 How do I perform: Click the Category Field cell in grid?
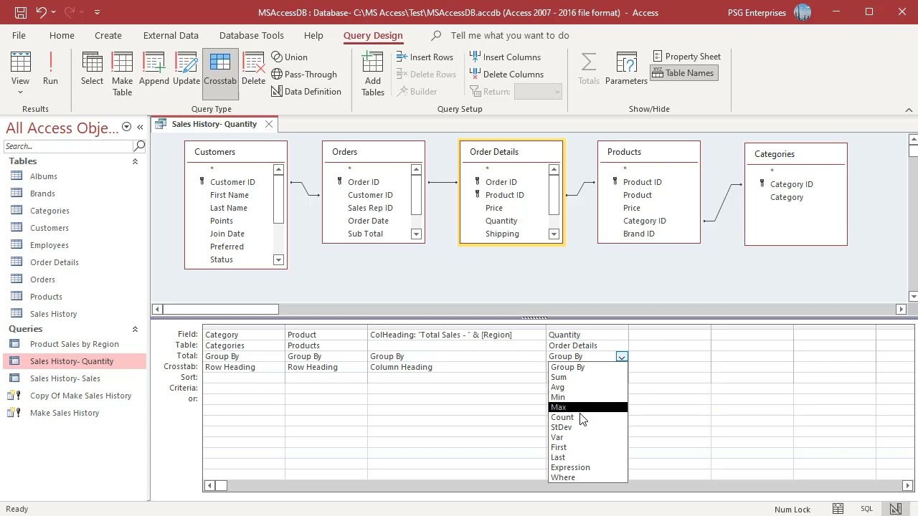coord(244,335)
